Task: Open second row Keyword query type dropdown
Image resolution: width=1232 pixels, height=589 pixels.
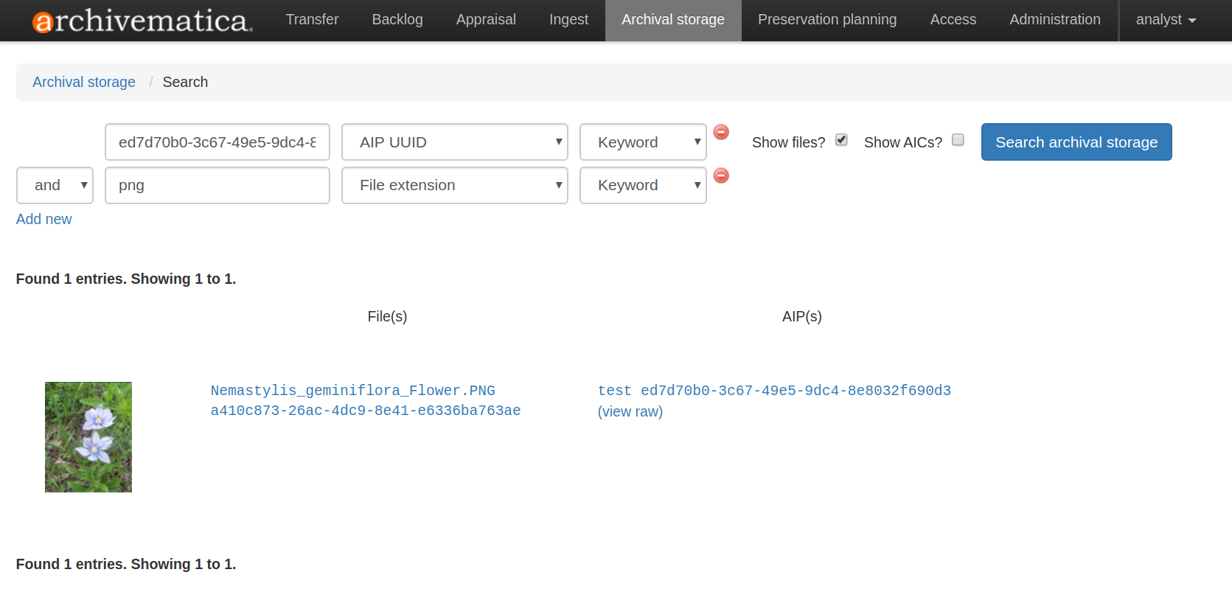Action: 642,186
